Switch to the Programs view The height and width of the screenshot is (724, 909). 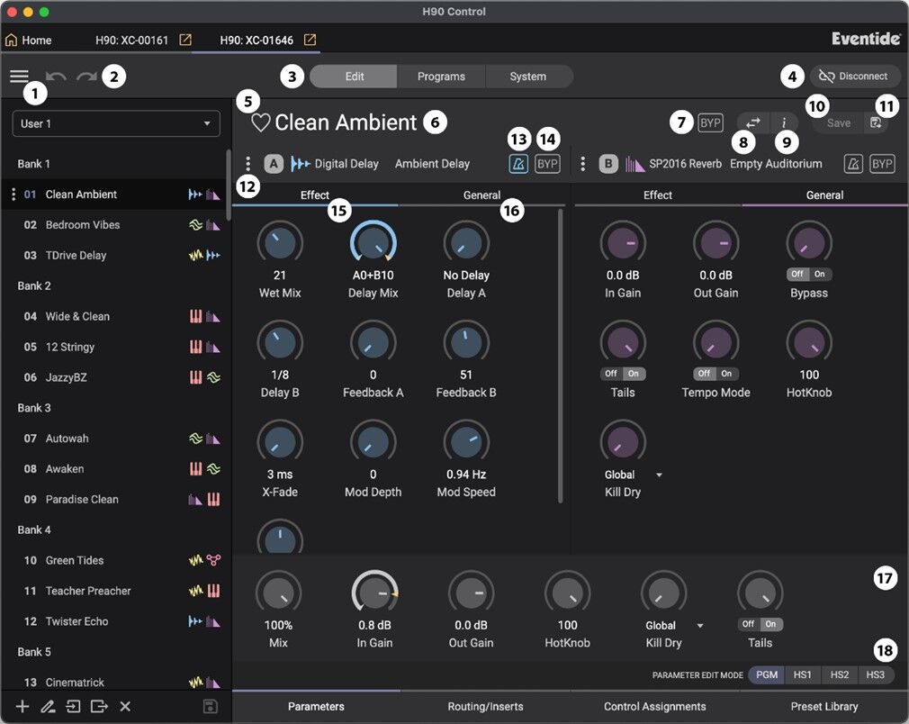(441, 77)
